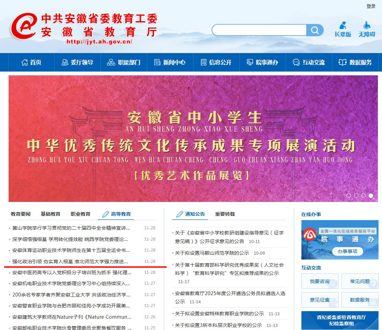The image size is (382, 330).
Task: Select the second banner carousel dot
Action: (356, 196)
